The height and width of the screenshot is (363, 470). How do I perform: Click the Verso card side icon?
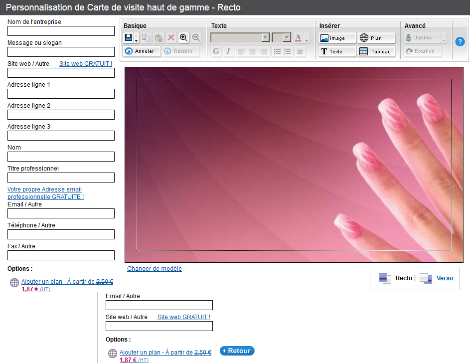pyautogui.click(x=426, y=278)
